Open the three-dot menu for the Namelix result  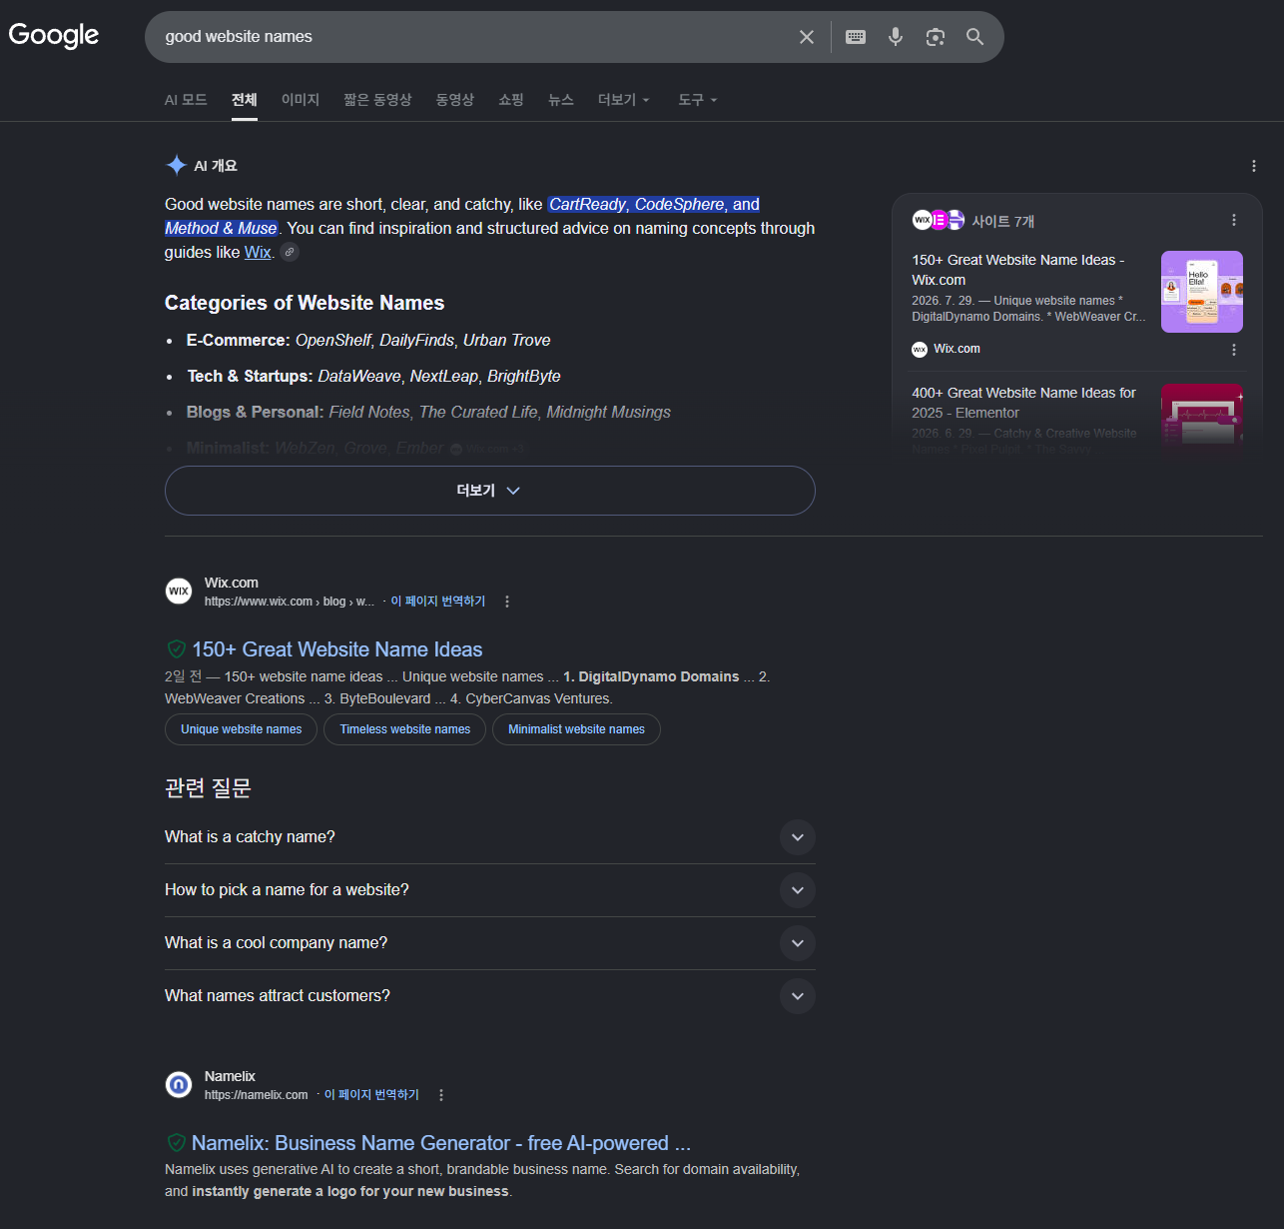point(441,1095)
